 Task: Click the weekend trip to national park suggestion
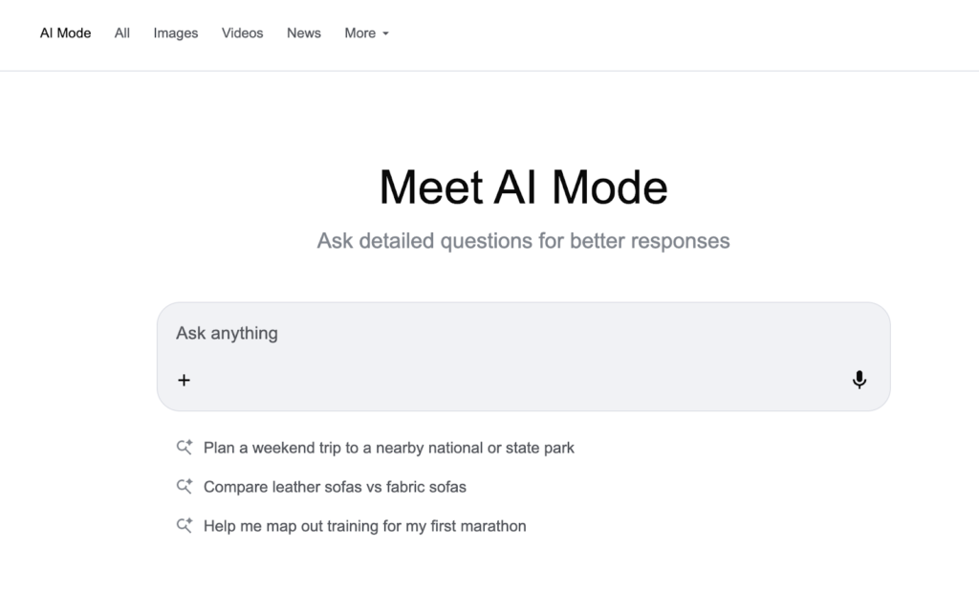(388, 447)
